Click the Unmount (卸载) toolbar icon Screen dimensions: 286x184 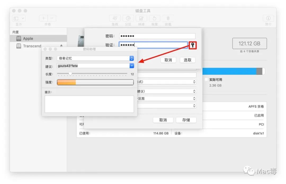168,19
